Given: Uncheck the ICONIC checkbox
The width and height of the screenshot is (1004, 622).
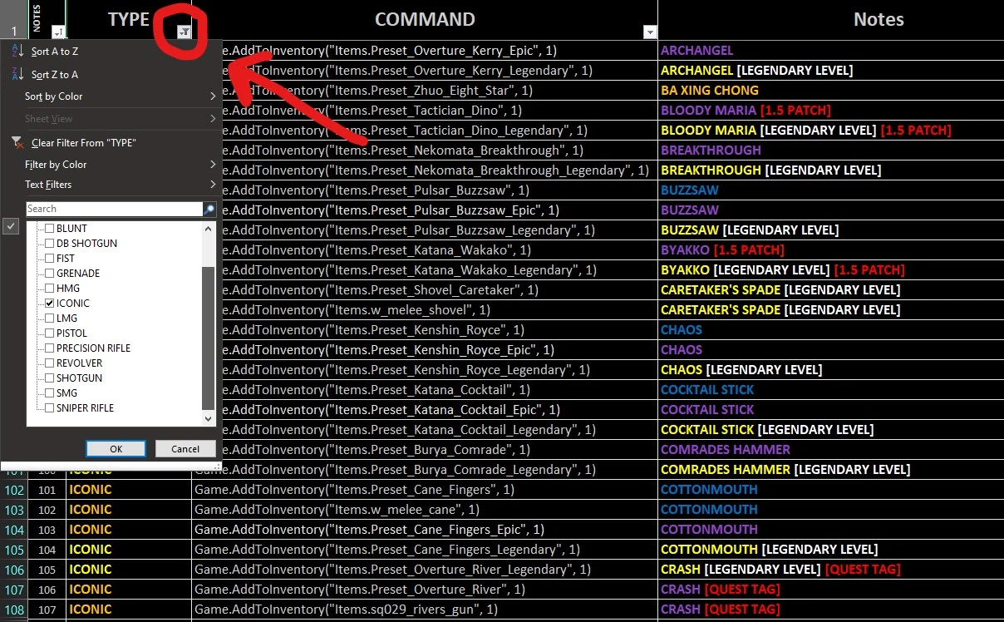Looking at the screenshot, I should pos(50,304).
